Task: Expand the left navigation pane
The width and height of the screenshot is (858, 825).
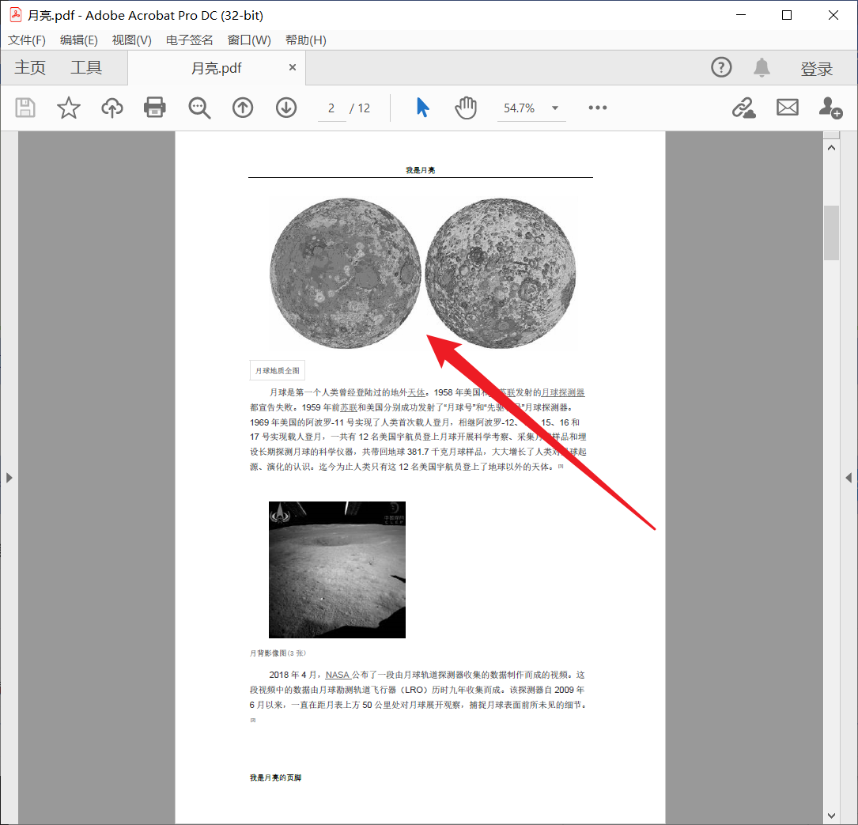Action: coord(9,477)
